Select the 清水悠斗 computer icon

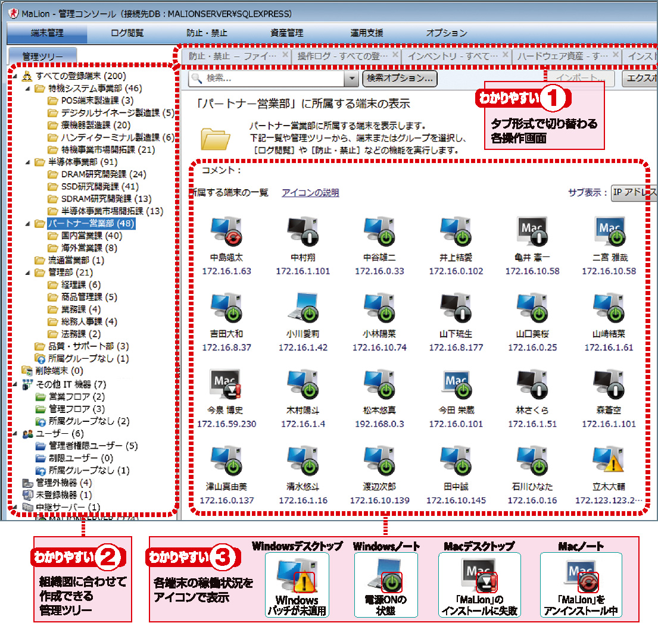[x=303, y=460]
